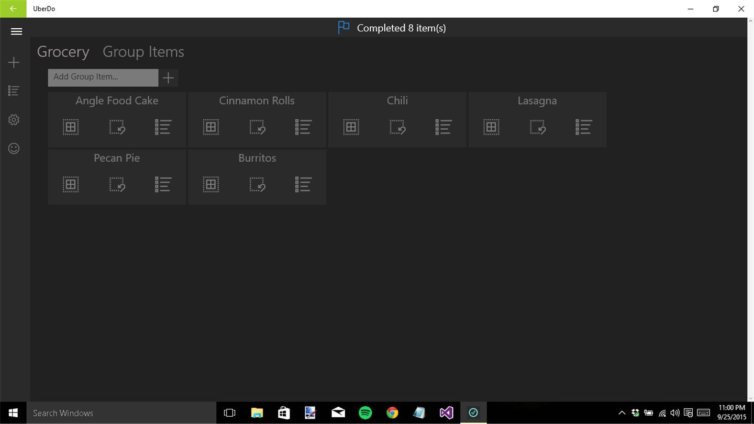Open settings gear in sidebar
Image resolution: width=754 pixels, height=424 pixels.
click(14, 120)
